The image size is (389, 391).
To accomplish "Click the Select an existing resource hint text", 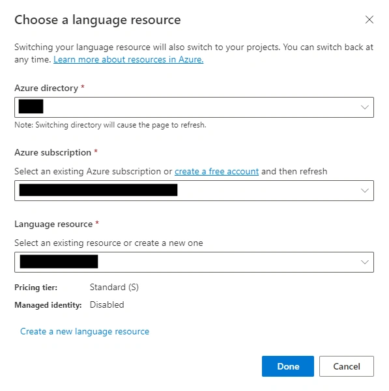I will coord(109,243).
